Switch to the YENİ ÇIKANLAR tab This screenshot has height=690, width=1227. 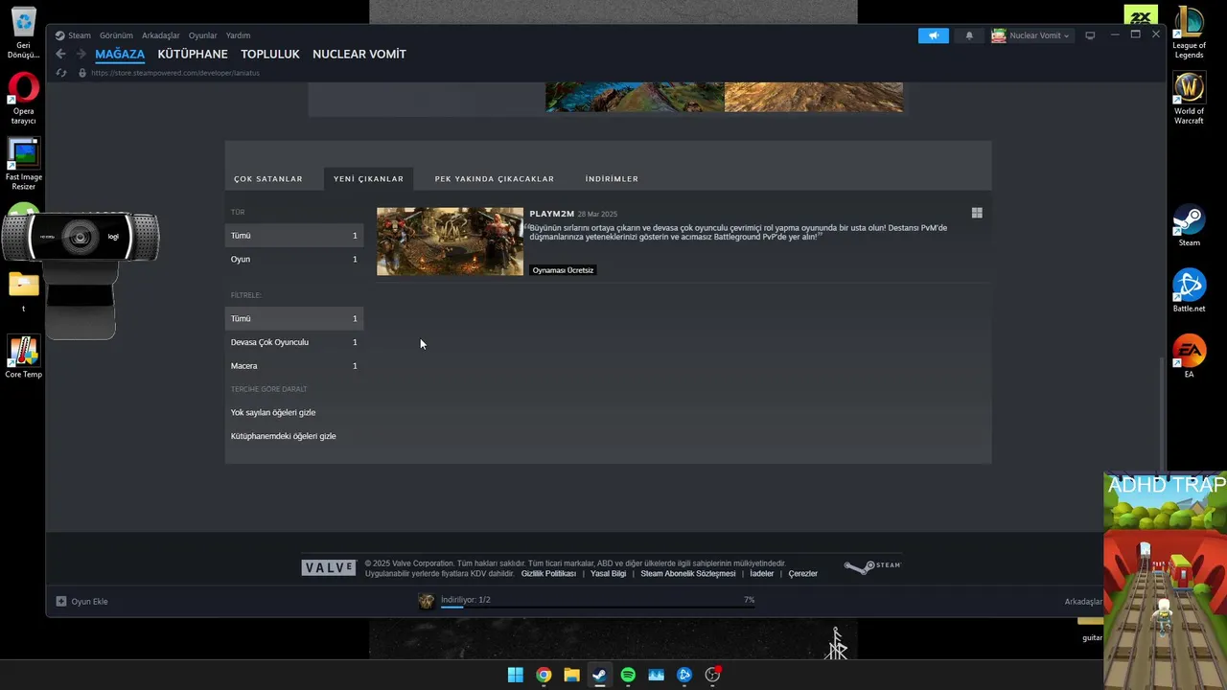[x=369, y=178]
